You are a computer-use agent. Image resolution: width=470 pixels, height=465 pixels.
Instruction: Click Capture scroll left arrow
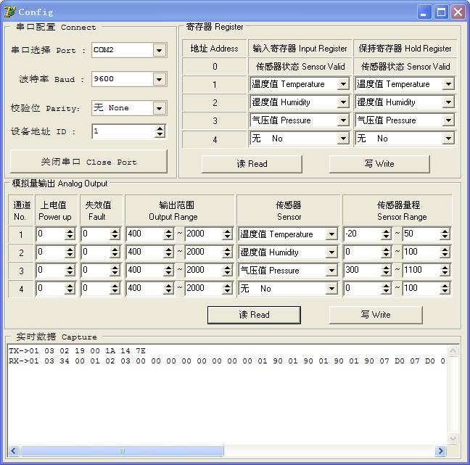coord(14,450)
